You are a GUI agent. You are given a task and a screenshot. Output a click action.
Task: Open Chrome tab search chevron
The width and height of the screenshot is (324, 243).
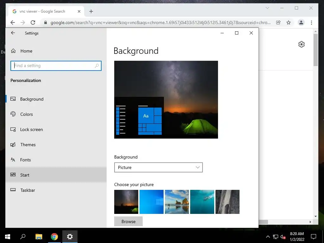(x=267, y=8)
